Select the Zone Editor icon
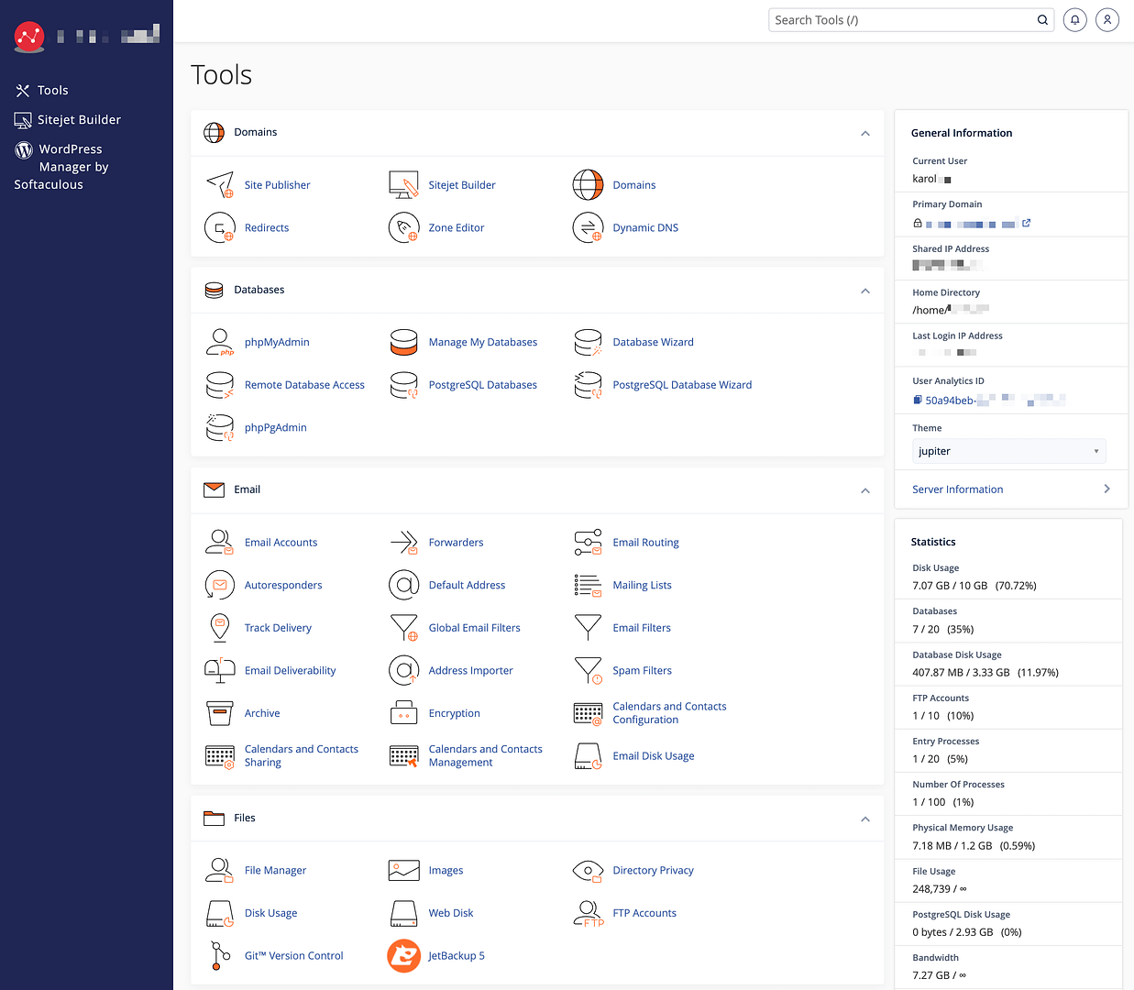The image size is (1134, 990). tap(403, 227)
